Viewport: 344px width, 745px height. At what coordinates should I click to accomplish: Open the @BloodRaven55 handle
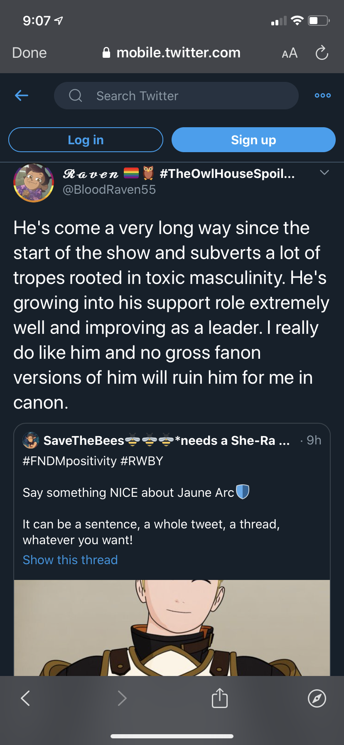(109, 190)
